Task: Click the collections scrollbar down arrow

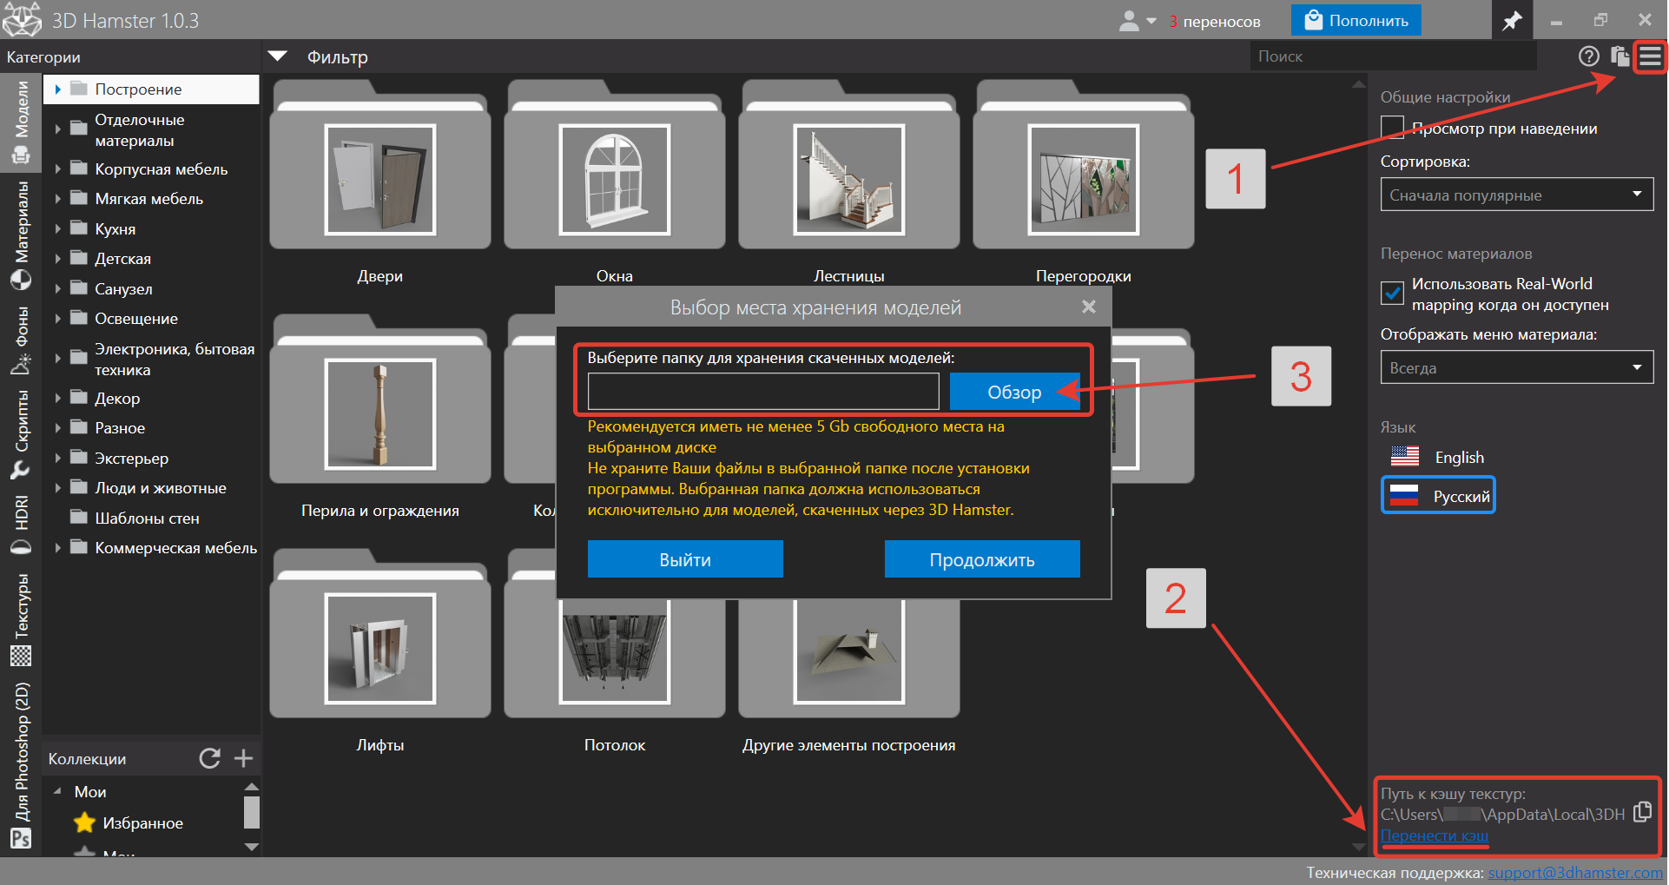Action: tap(252, 846)
